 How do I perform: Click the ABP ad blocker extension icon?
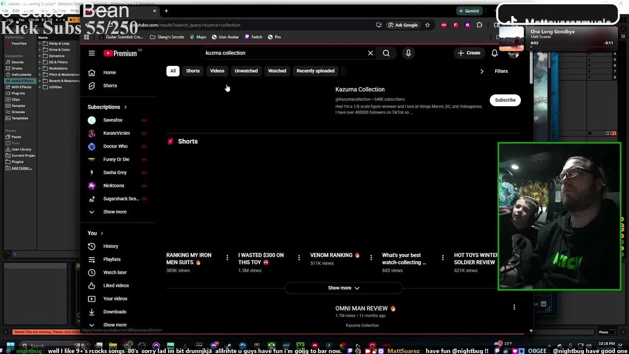click(444, 25)
